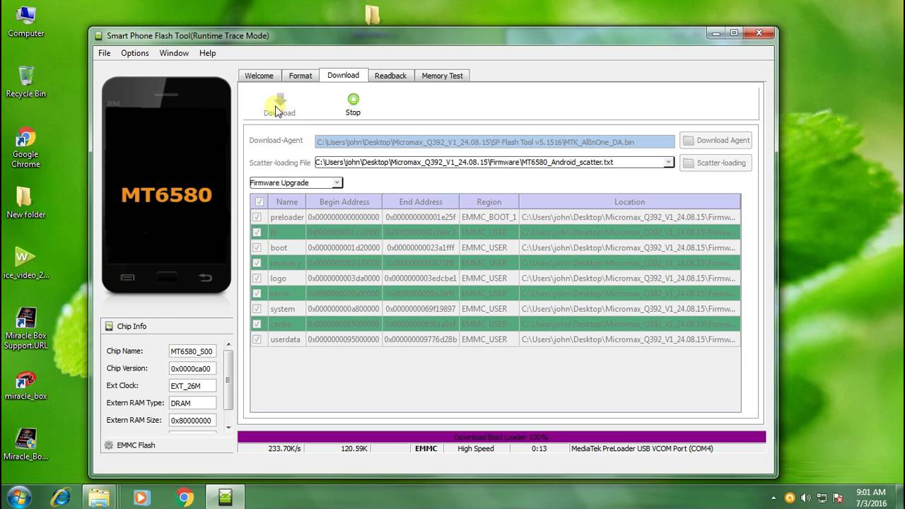Toggle the recovery partition checkbox
The height and width of the screenshot is (509, 905).
(257, 263)
